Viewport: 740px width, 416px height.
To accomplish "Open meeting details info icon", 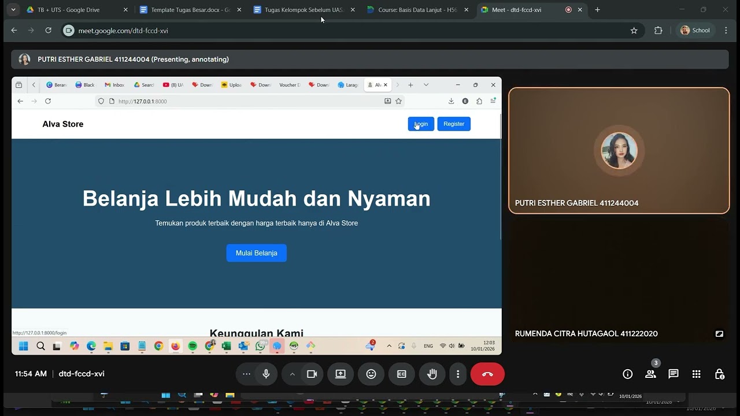I will tap(628, 374).
